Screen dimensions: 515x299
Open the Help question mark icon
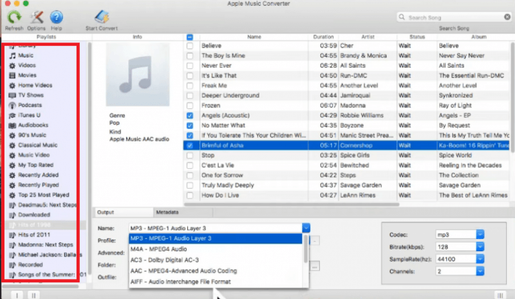point(57,17)
